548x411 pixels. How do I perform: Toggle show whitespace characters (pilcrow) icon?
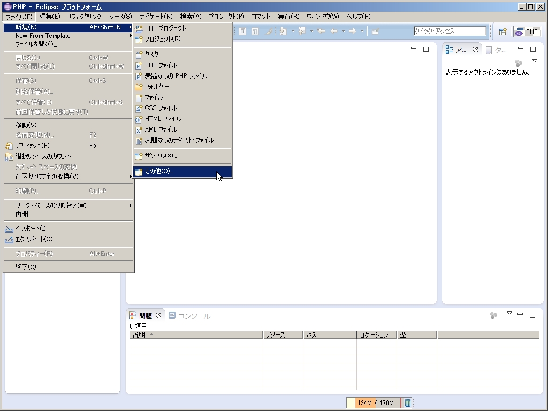point(255,32)
